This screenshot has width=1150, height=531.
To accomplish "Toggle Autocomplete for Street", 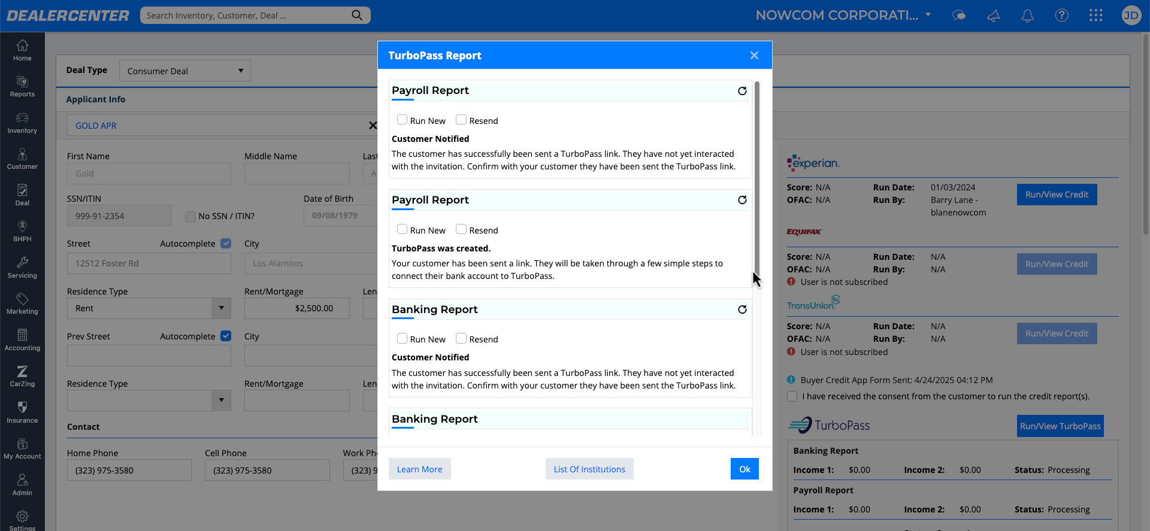I will 226,243.
